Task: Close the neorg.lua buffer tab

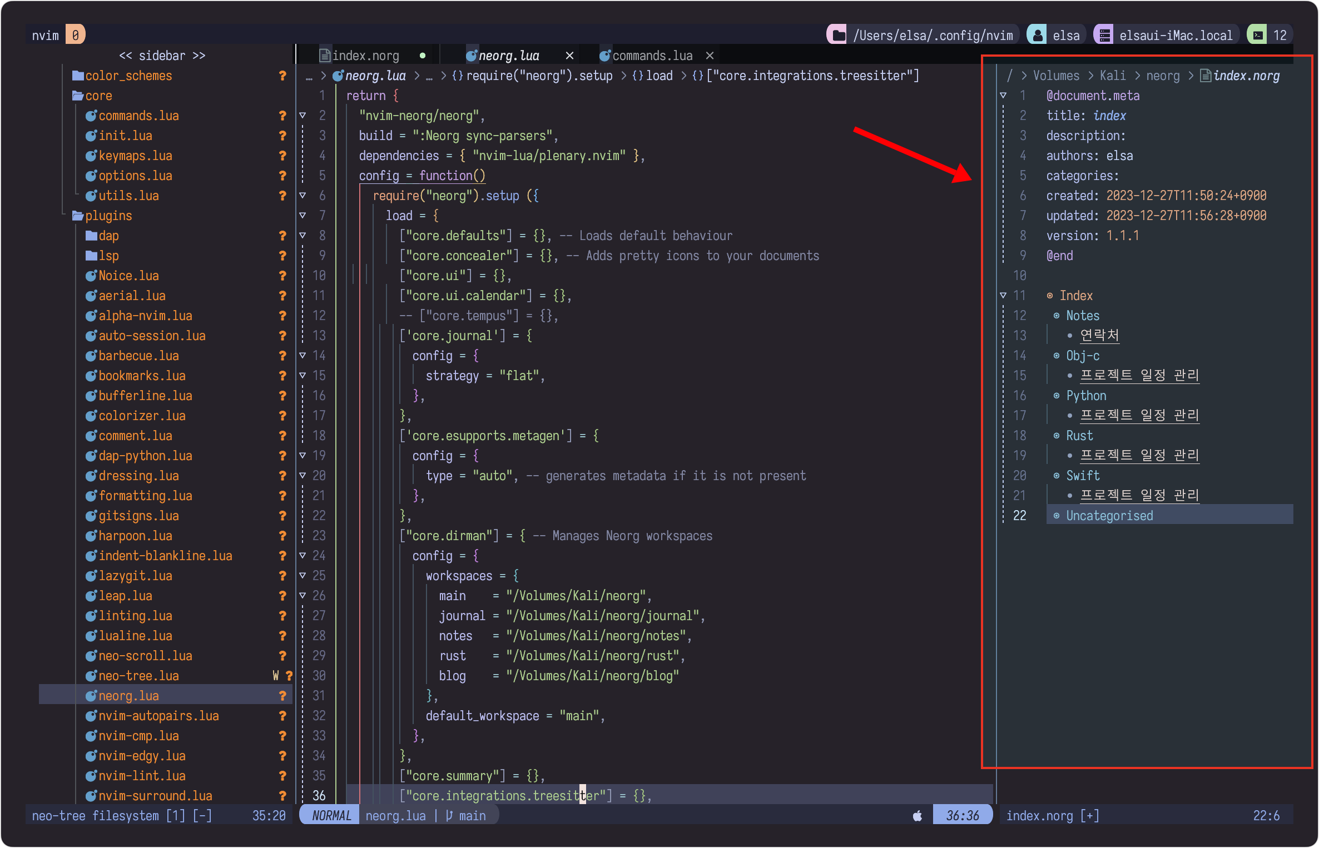Action: click(569, 56)
